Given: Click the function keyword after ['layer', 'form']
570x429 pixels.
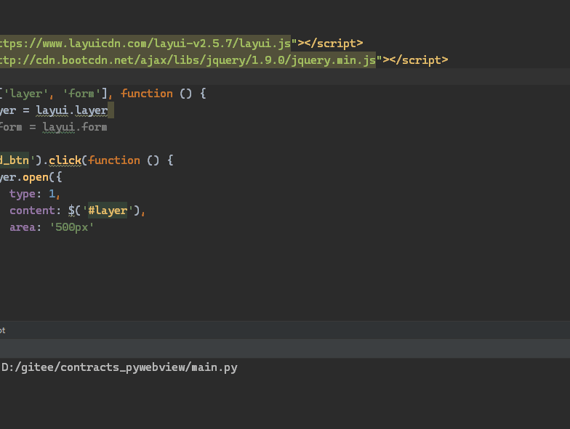Looking at the screenshot, I should point(147,94).
